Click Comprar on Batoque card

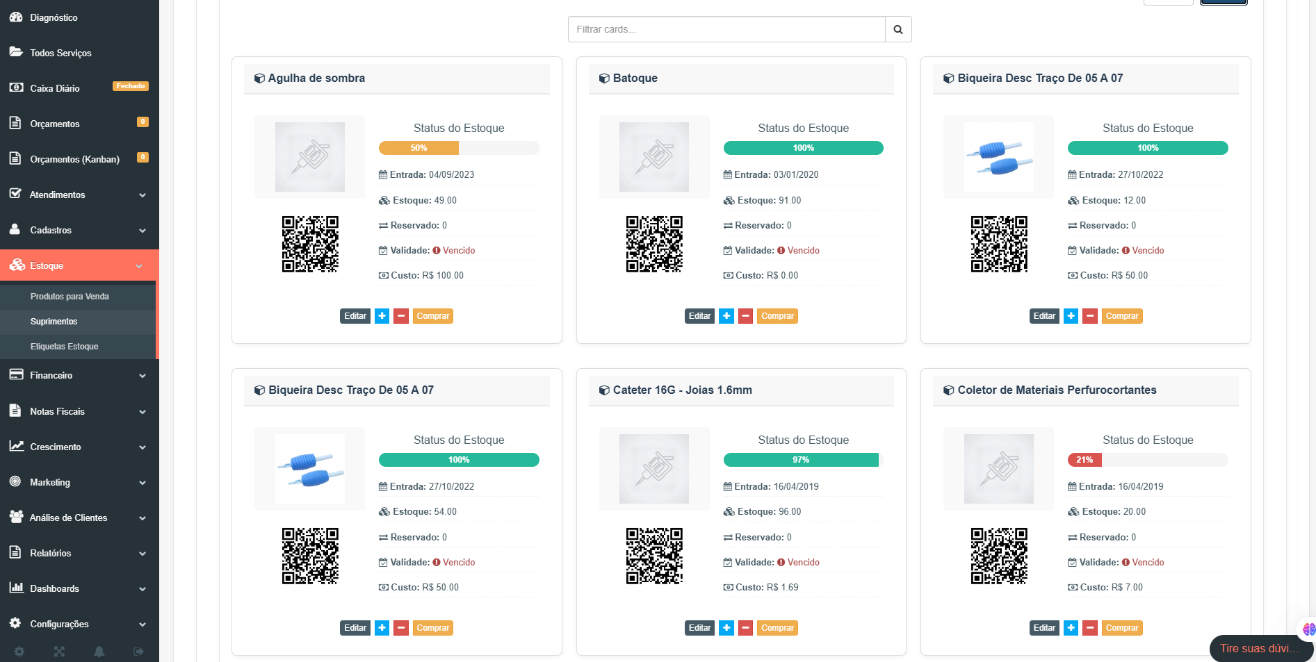[x=777, y=316]
